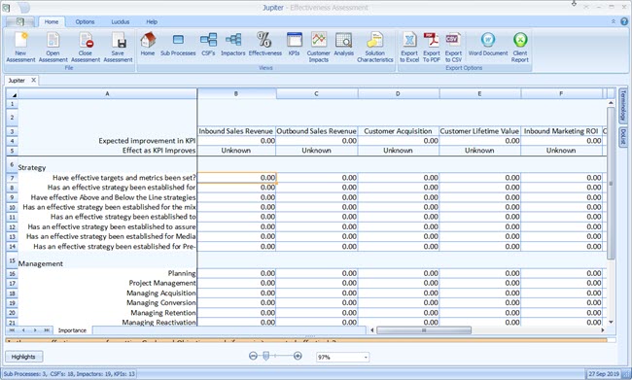Create the Client Report
Screen dimensions: 632x380
coord(520,48)
